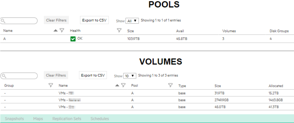Viewport: 294px width, 123px height.
Task: Open the Pools Show entries dropdown
Action: (132, 21)
